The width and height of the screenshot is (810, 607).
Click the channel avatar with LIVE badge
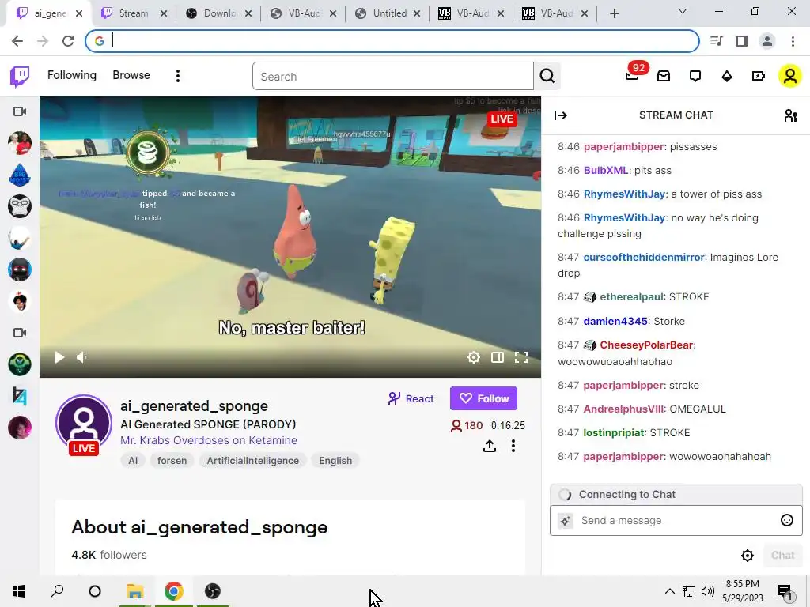[84, 424]
